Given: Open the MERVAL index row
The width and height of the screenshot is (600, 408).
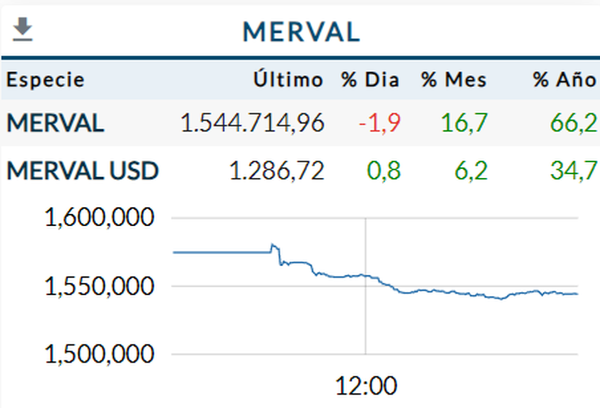Looking at the screenshot, I should point(55,123).
